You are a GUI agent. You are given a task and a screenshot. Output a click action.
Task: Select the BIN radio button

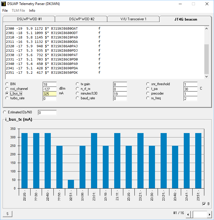(x=7, y=84)
